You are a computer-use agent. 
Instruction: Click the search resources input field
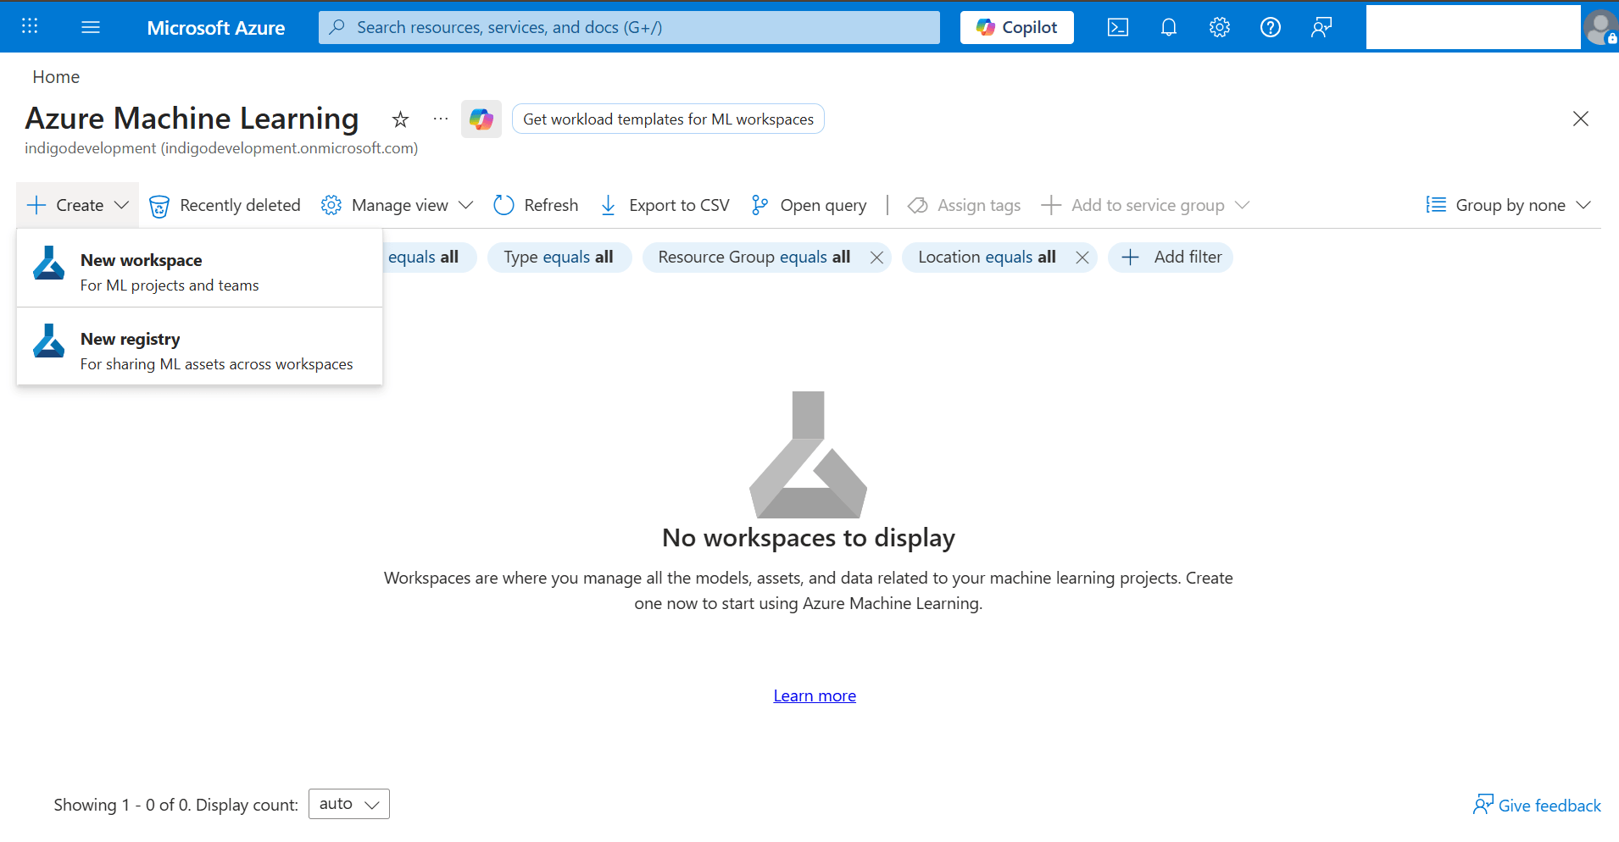627,27
